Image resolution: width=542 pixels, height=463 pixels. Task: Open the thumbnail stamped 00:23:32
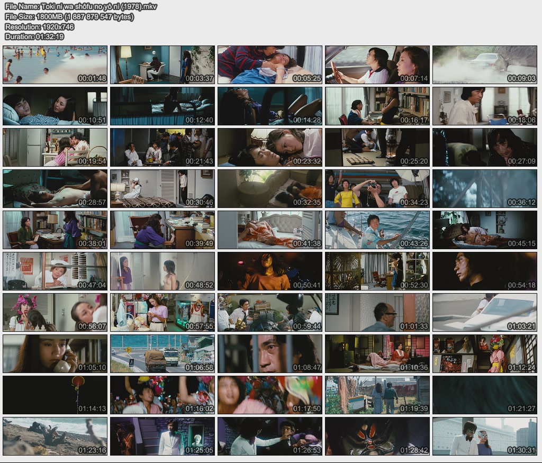tap(270, 147)
